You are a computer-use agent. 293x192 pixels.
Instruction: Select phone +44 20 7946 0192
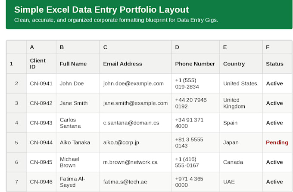coord(196,103)
